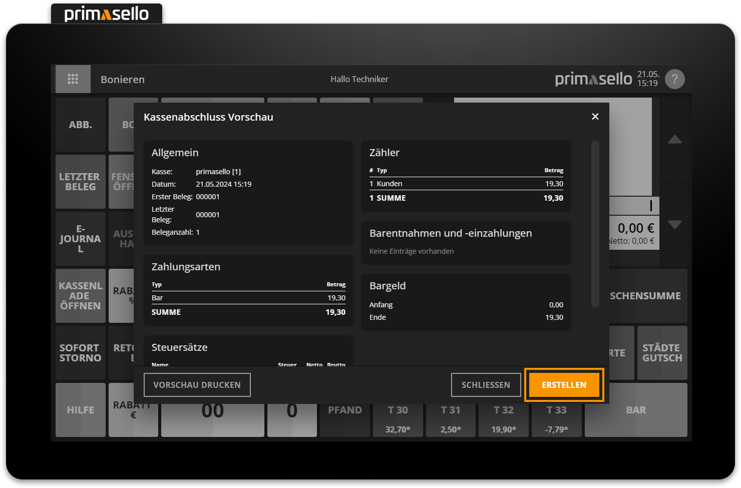Print preview via VORSCHAU DRUCKEN
The height and width of the screenshot is (488, 741).
click(197, 385)
